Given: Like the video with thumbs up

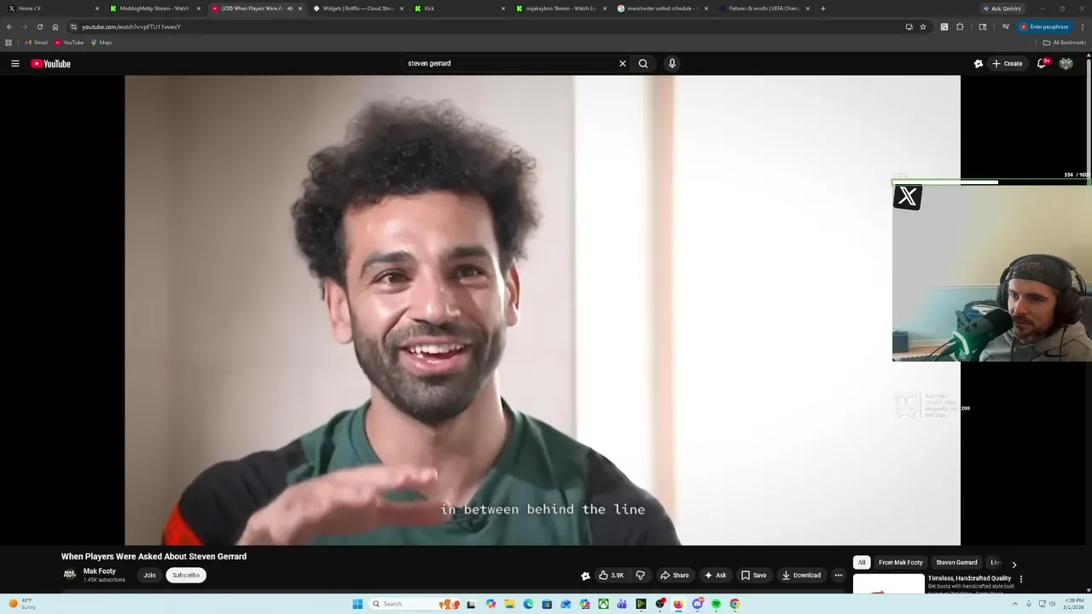Looking at the screenshot, I should pyautogui.click(x=611, y=575).
